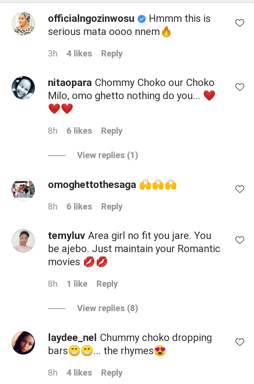Reply to nitaopara's Choko Milo comment

click(x=112, y=131)
